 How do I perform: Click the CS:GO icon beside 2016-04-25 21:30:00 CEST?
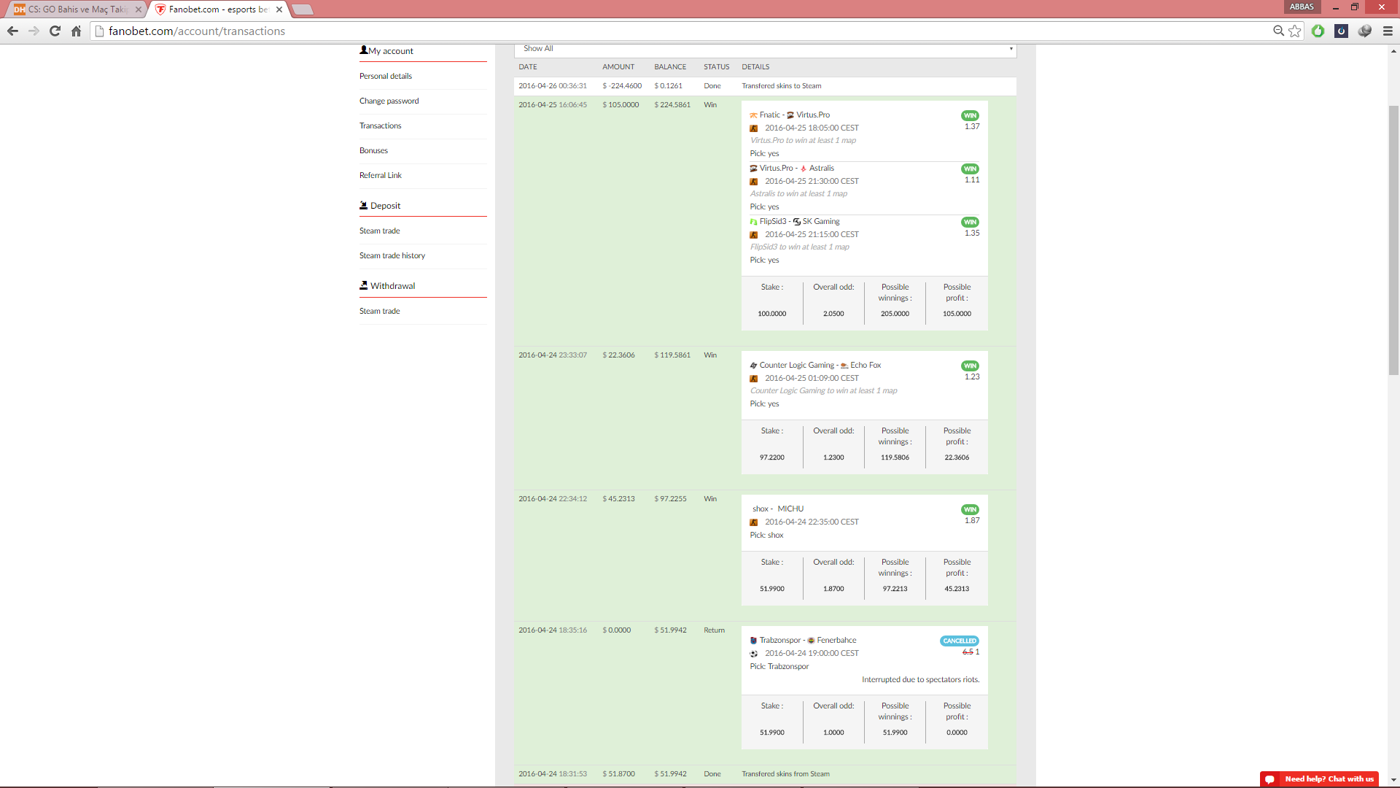(753, 182)
